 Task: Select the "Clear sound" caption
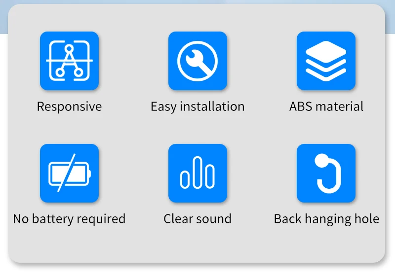click(197, 219)
